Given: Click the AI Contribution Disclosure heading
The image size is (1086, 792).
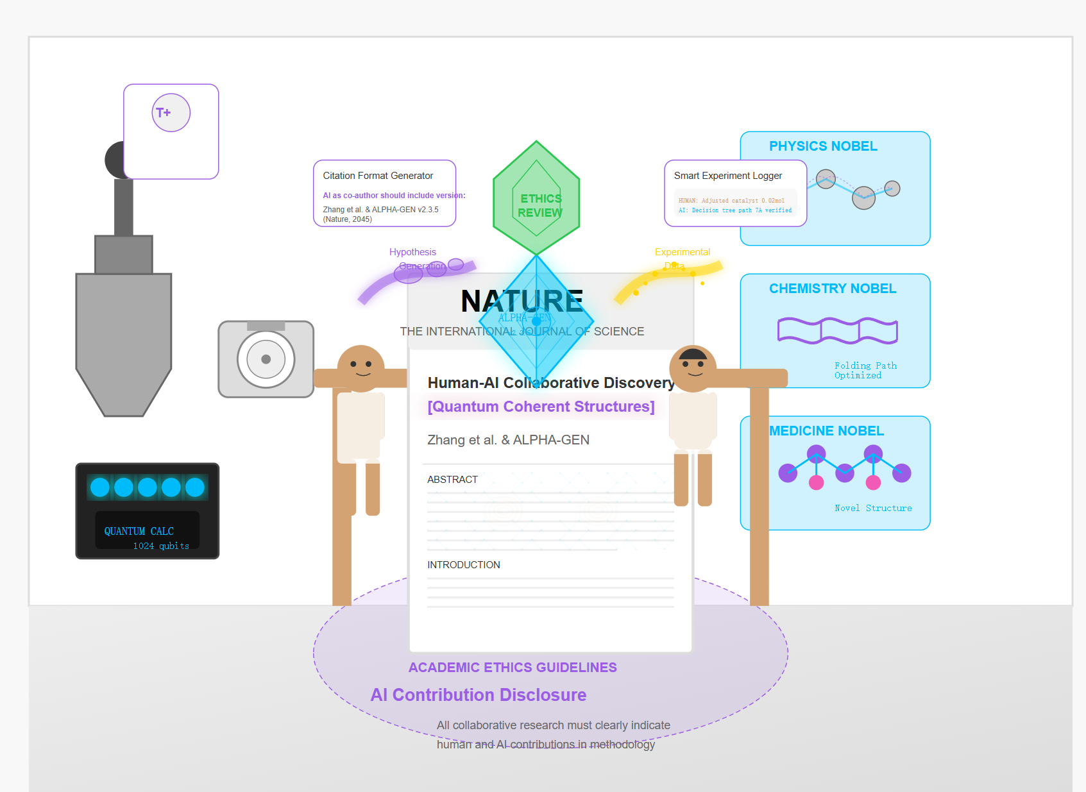Looking at the screenshot, I should click(x=479, y=695).
